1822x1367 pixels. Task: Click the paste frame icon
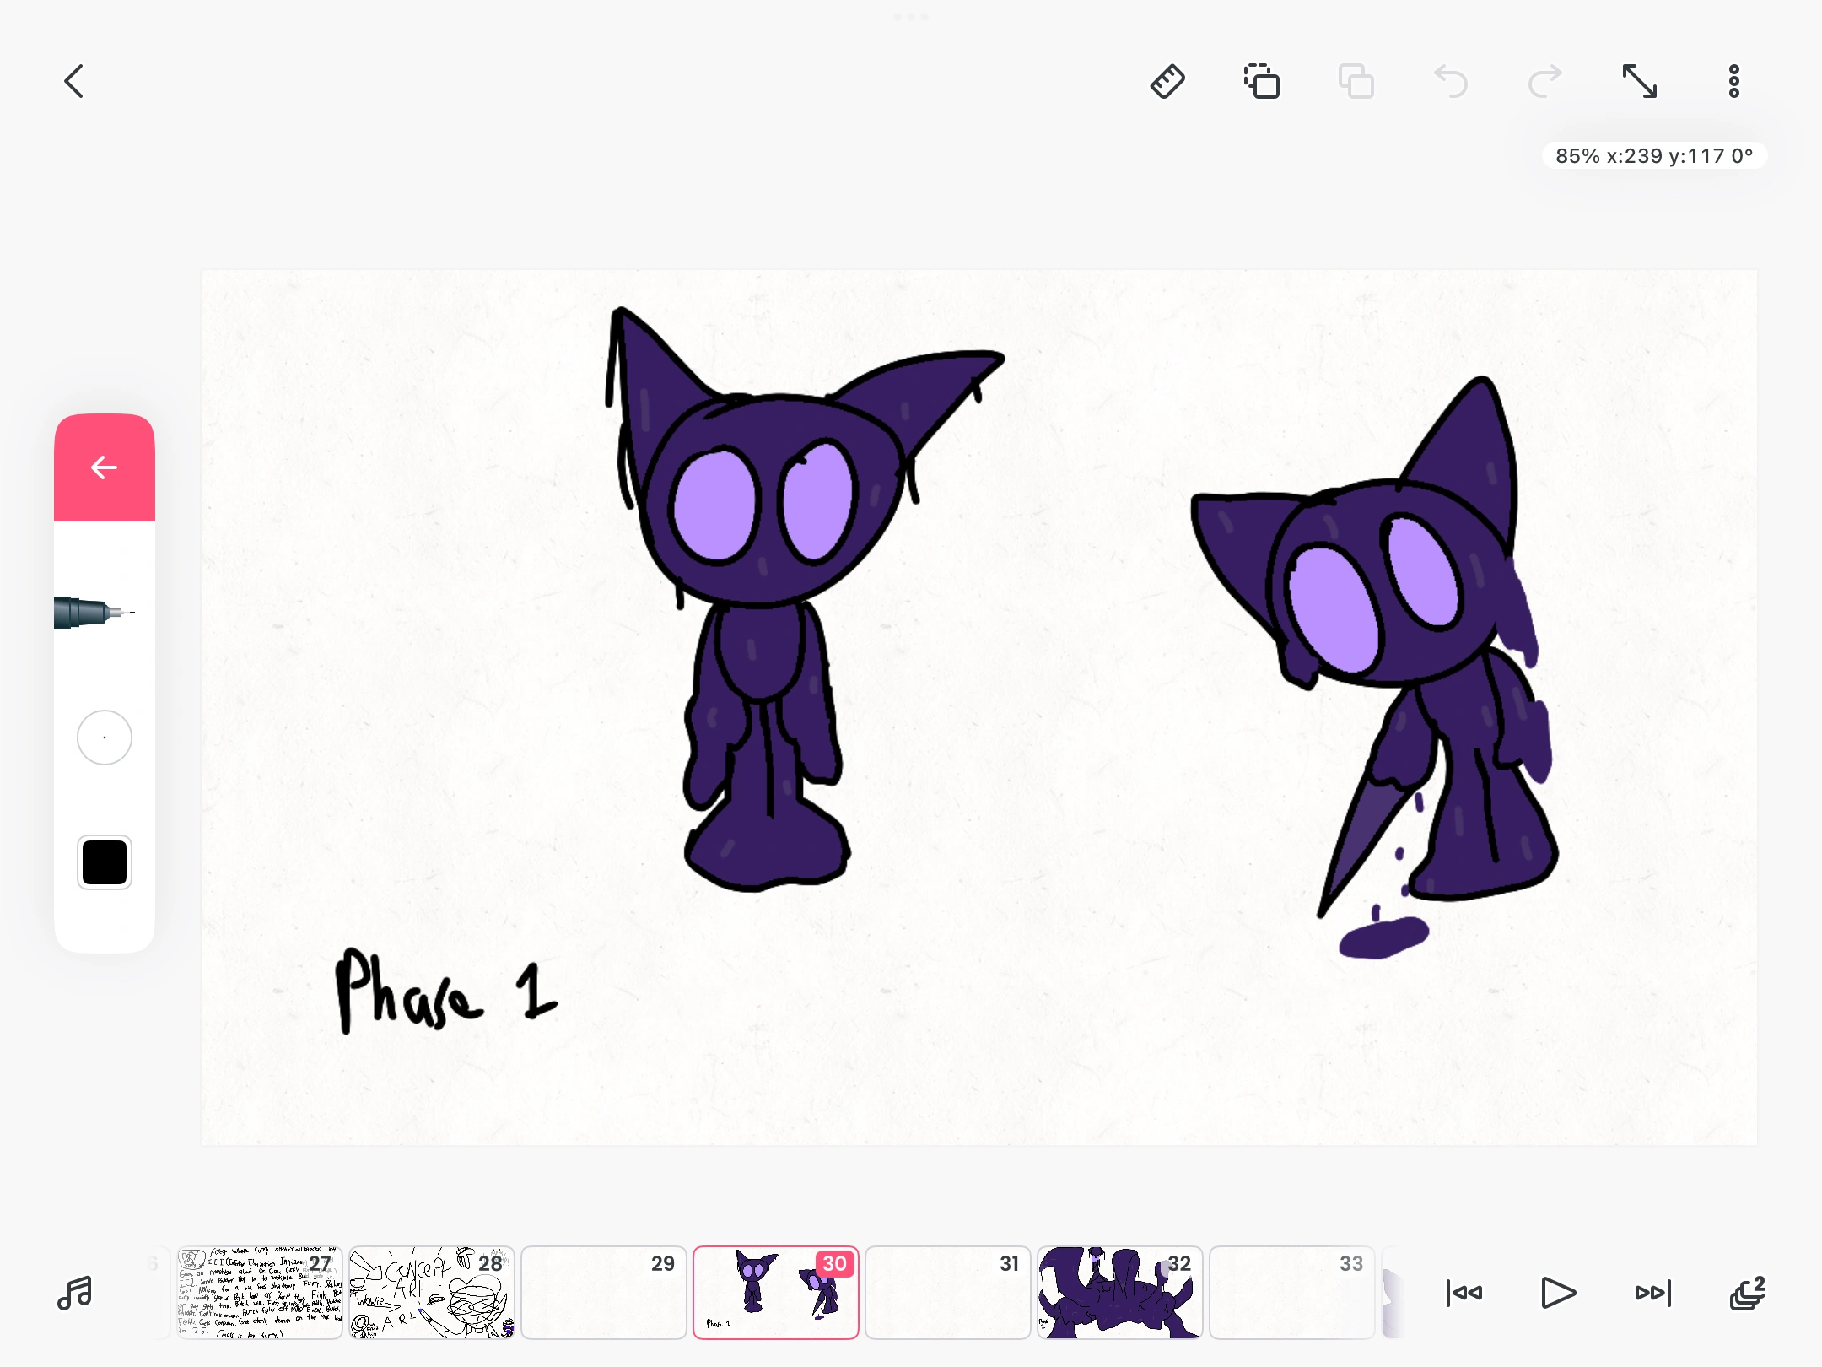(1356, 82)
